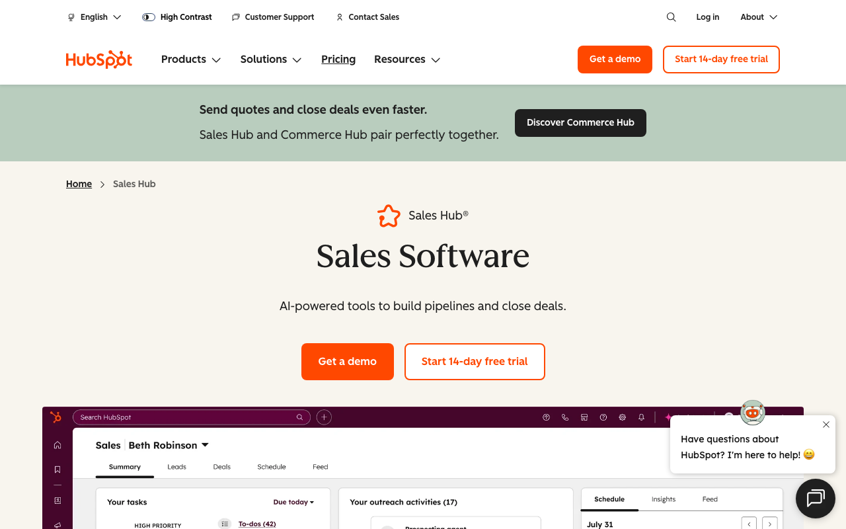Open the To-dos (42) link

257,524
